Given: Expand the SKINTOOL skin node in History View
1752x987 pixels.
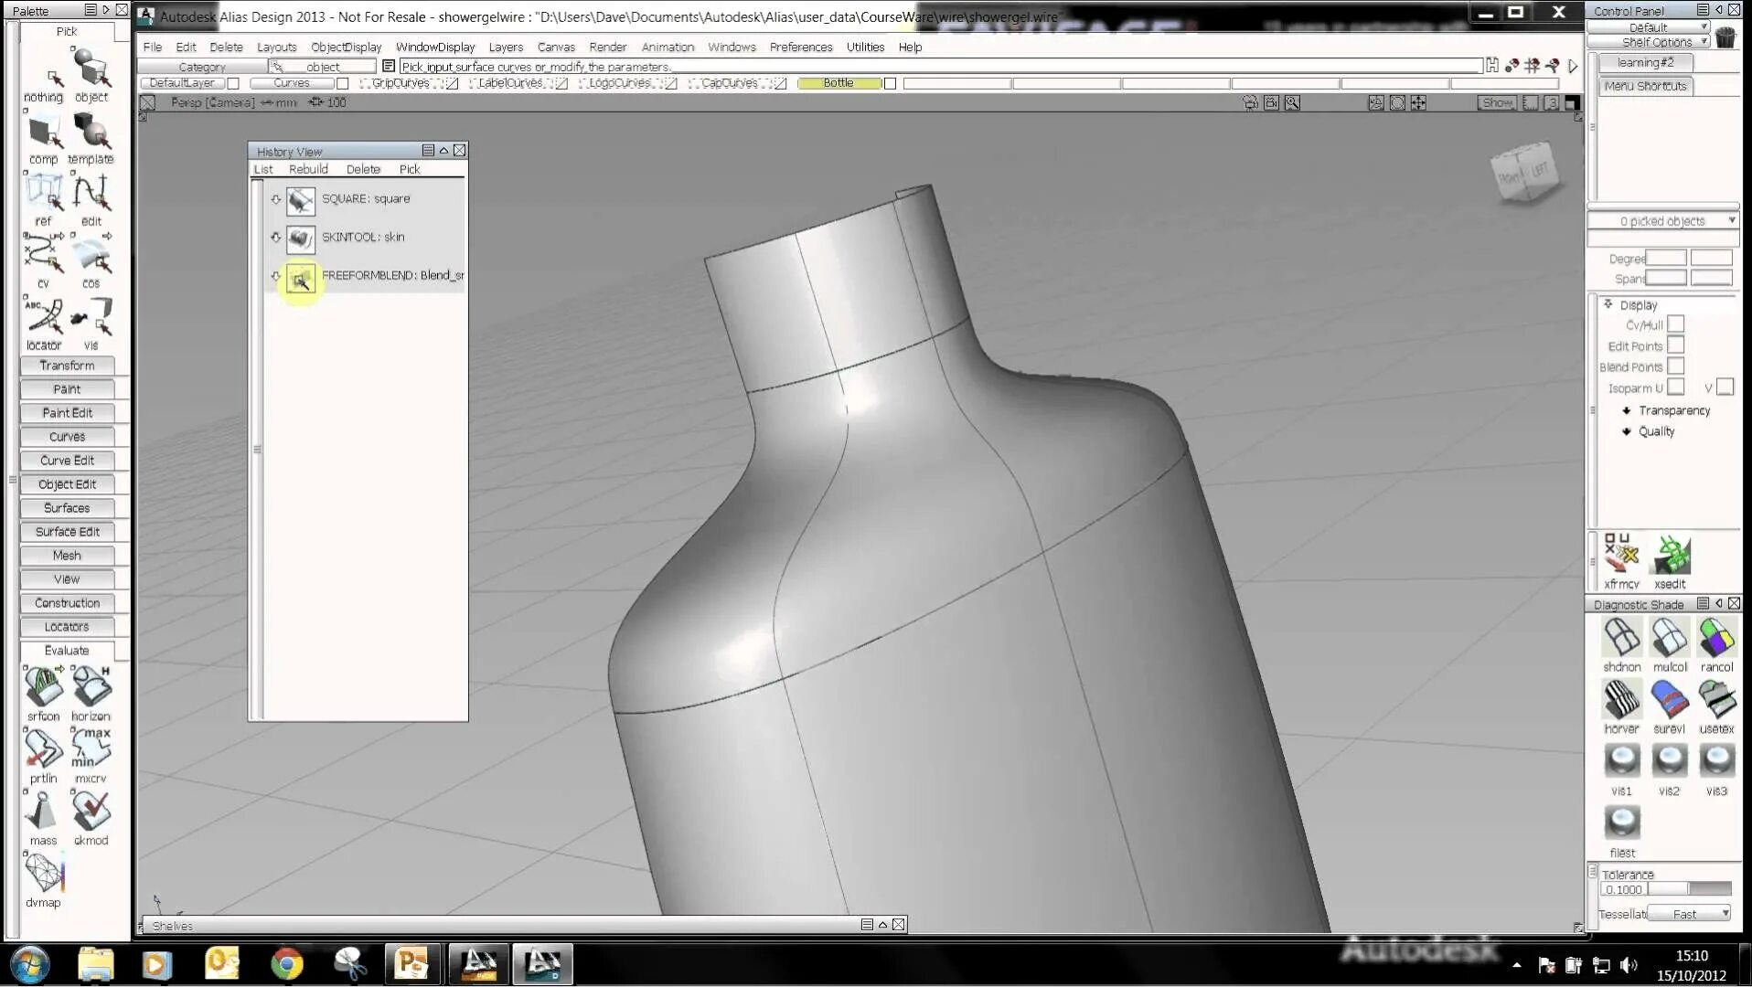Looking at the screenshot, I should pyautogui.click(x=276, y=238).
